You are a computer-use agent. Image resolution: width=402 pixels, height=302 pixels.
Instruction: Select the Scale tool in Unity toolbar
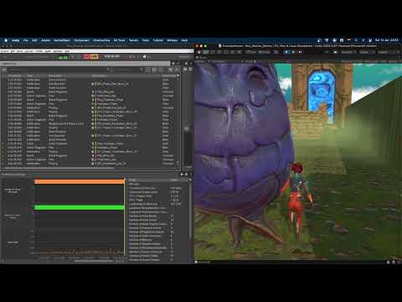tap(219, 52)
